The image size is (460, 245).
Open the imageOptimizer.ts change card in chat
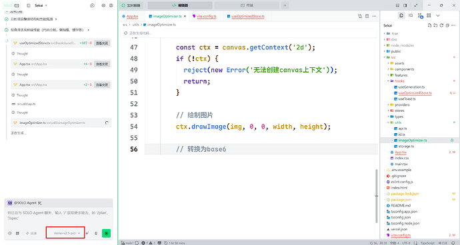point(61,122)
